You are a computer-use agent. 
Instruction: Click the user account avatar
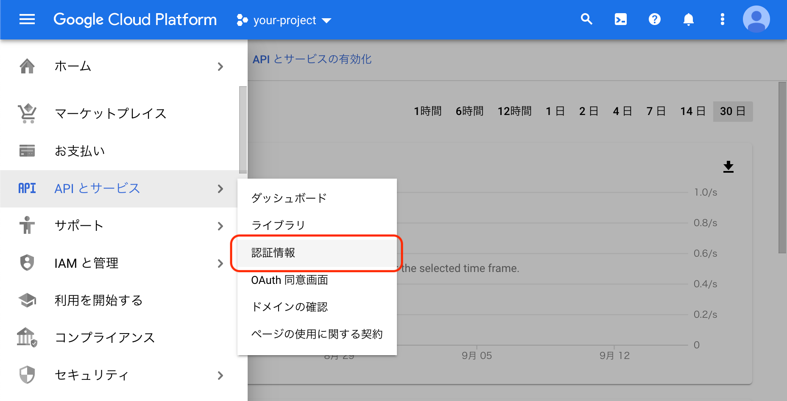point(756,20)
